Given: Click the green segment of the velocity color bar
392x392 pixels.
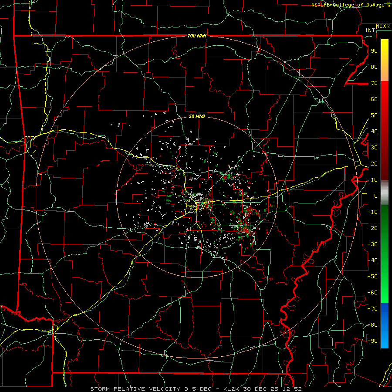Looking at the screenshot, I should coord(385,254).
